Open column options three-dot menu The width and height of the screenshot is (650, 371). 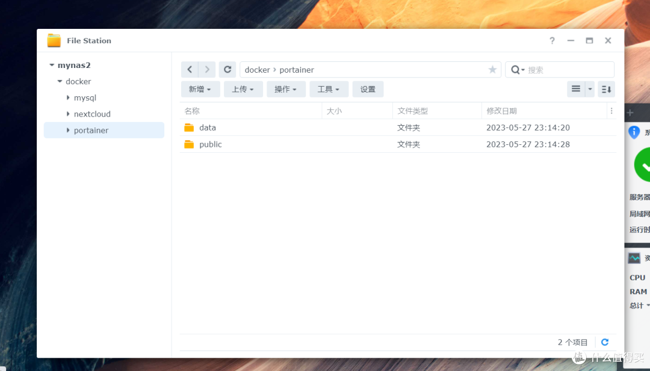611,111
